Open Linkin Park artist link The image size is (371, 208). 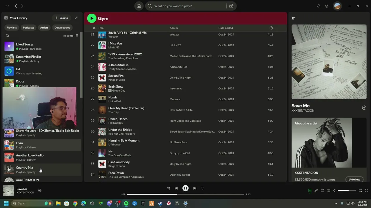tap(115, 101)
